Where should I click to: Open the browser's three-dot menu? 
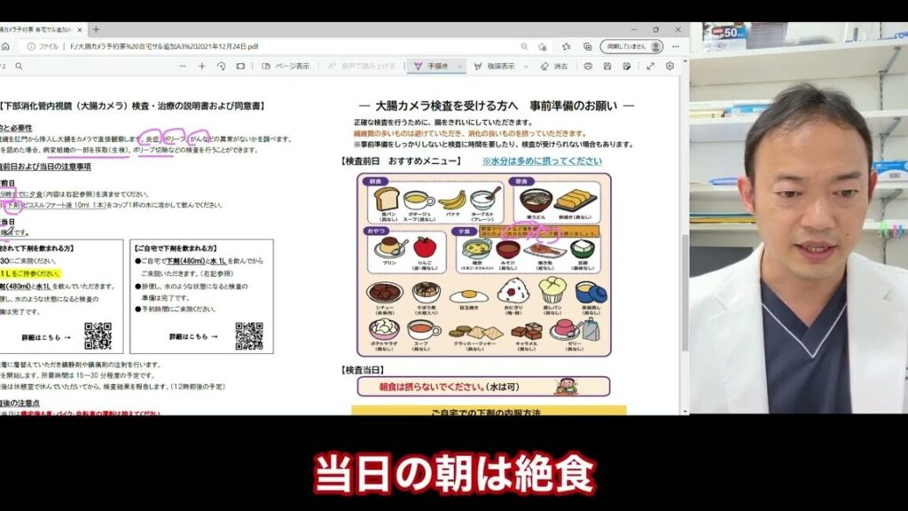(676, 46)
